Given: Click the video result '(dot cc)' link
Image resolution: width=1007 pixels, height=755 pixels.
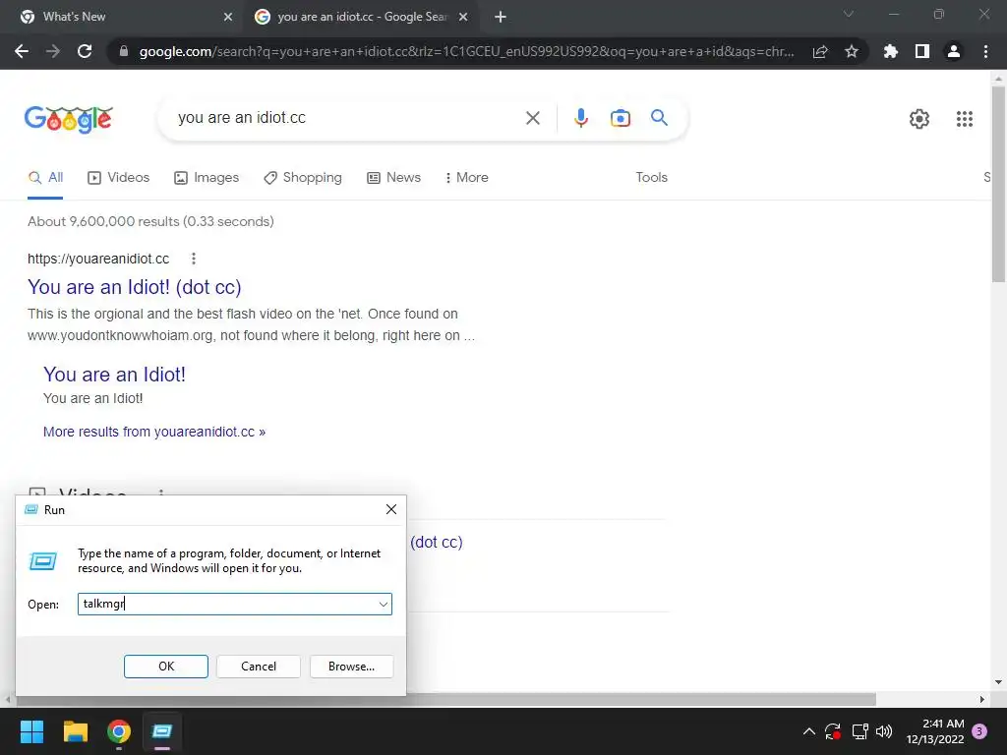Looking at the screenshot, I should (436, 542).
